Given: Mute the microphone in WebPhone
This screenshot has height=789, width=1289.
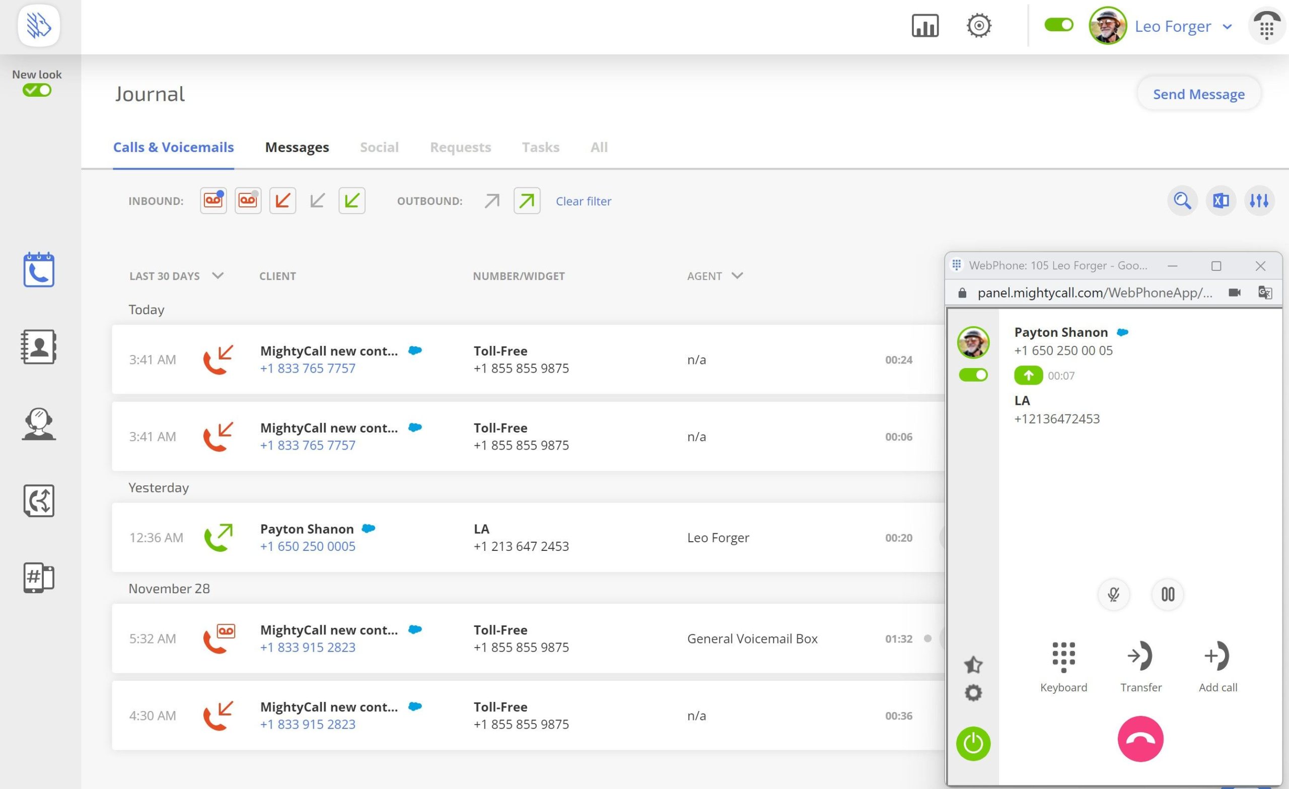Looking at the screenshot, I should pyautogui.click(x=1113, y=594).
